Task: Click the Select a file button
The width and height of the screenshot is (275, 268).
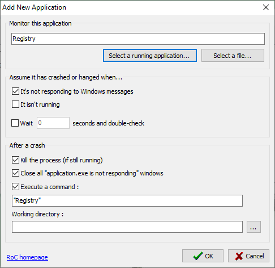Action: point(233,56)
